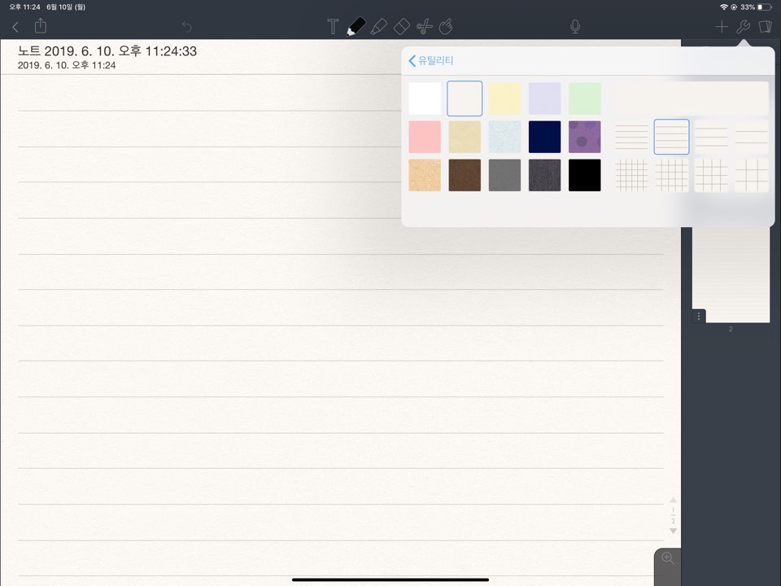Choose cream paper color
The height and width of the screenshot is (586, 781).
pos(465,98)
